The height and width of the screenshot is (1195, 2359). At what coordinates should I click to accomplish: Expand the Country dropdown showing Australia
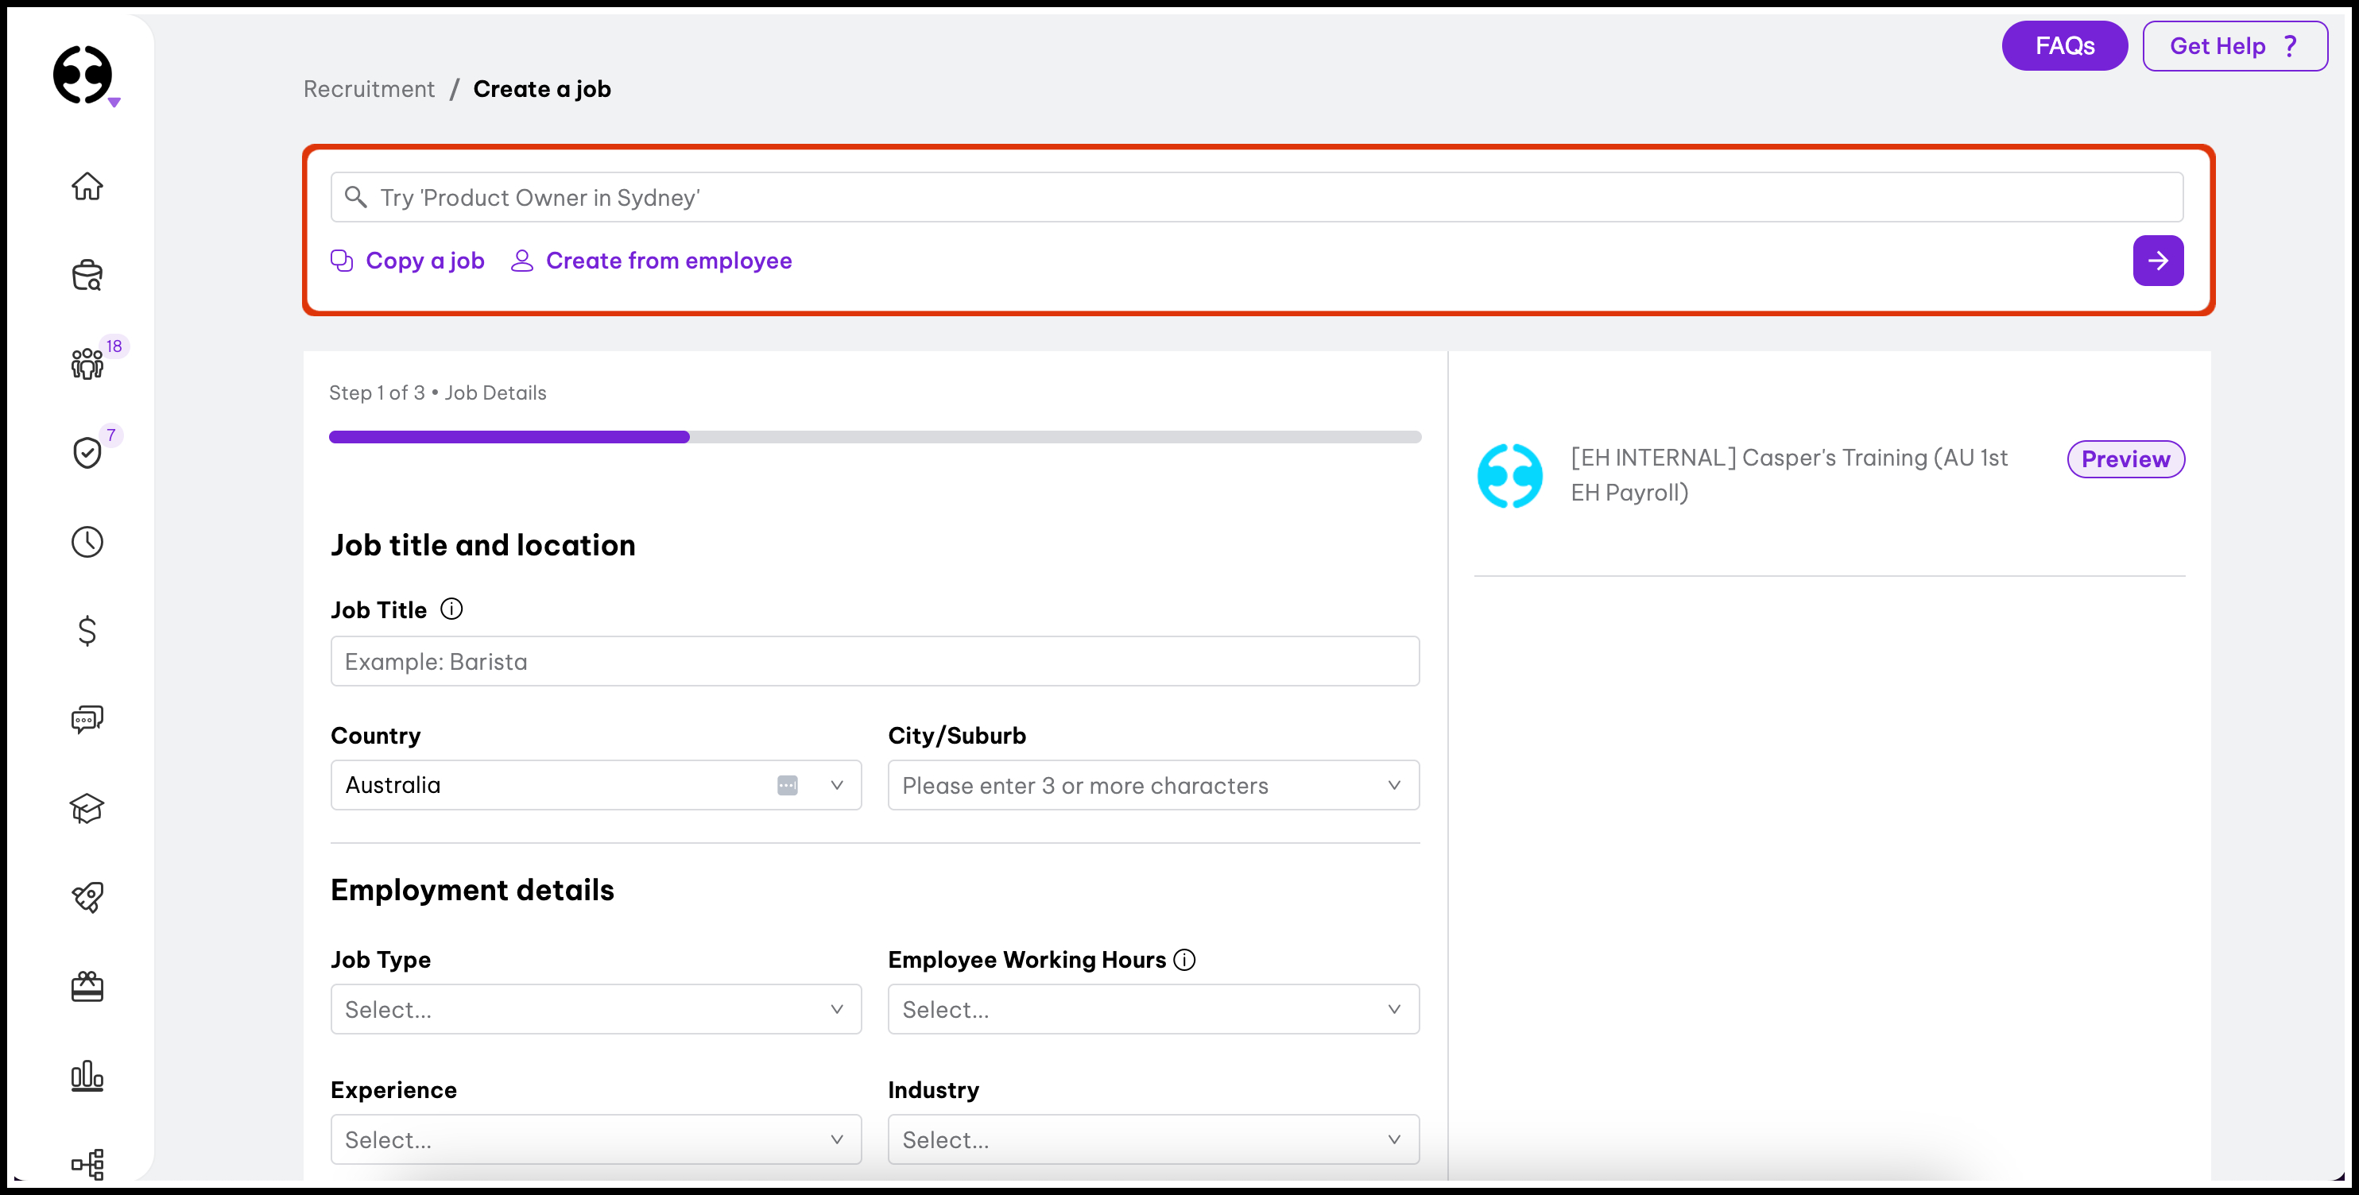(595, 785)
